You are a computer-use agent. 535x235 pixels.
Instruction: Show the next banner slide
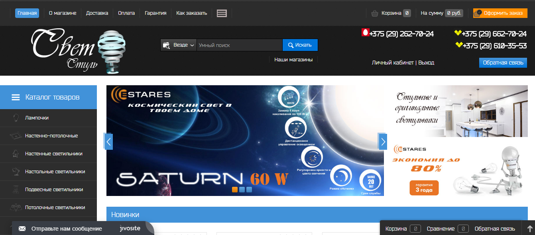tap(383, 141)
